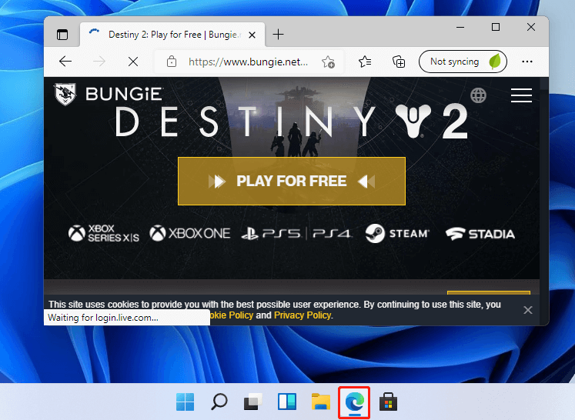This screenshot has width=575, height=420.
Task: Dismiss the cookie notice banner
Action: 528,310
